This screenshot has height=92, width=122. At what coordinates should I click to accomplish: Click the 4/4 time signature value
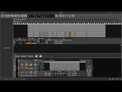[36, 17]
